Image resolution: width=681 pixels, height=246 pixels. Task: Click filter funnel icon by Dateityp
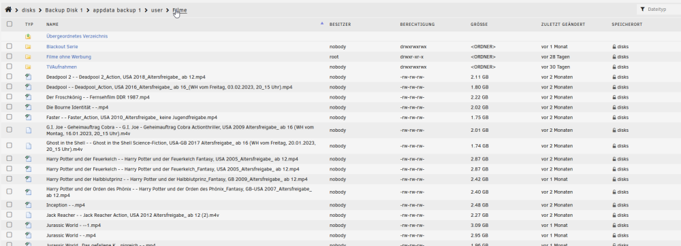point(642,9)
